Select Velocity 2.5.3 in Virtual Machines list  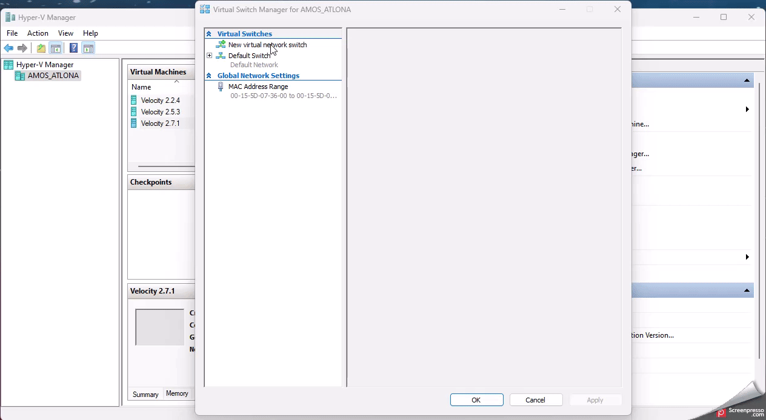(161, 112)
